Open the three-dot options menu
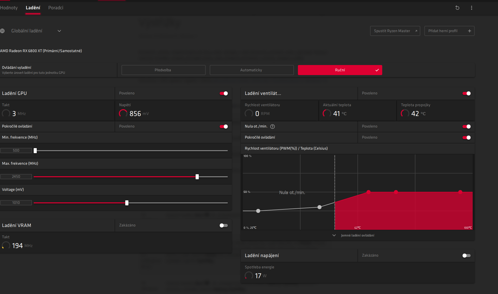Image resolution: width=498 pixels, height=294 pixels. coord(471,8)
